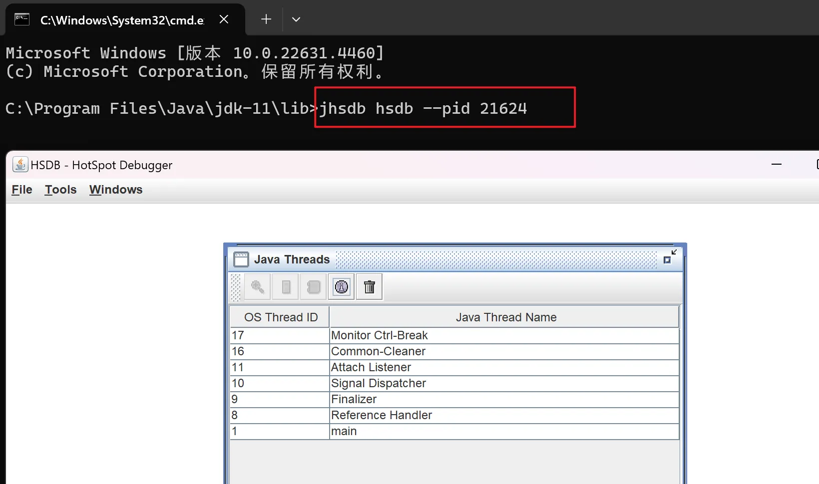
Task: Click OS Thread ID cell 1
Action: coord(280,431)
